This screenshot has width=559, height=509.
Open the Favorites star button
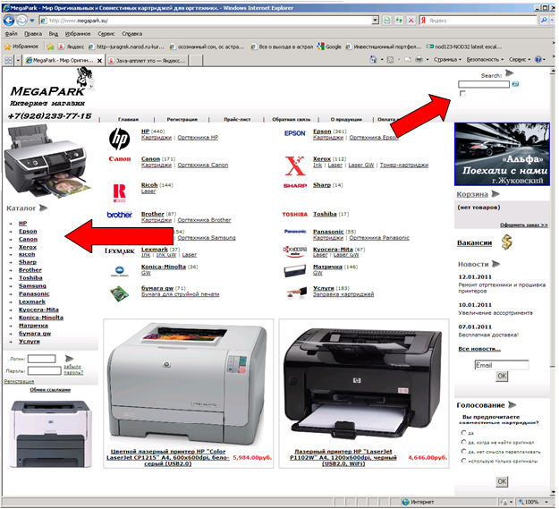(x=21, y=47)
